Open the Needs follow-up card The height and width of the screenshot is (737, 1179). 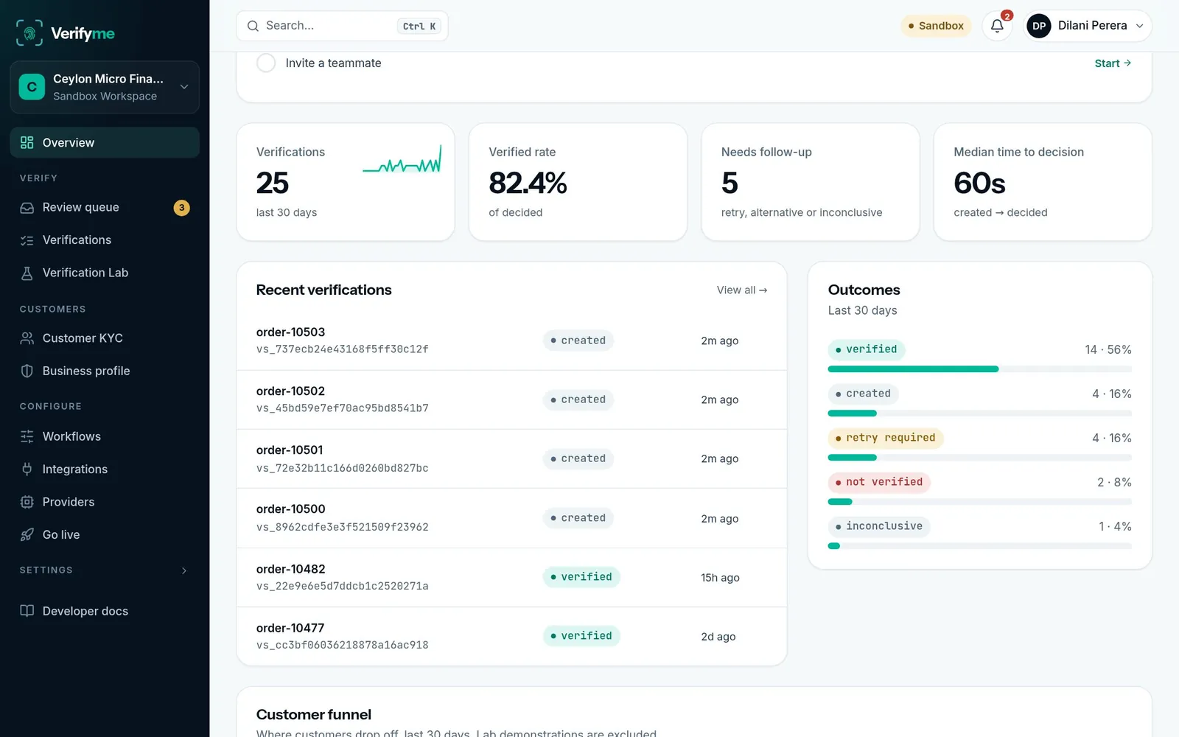[x=811, y=182]
